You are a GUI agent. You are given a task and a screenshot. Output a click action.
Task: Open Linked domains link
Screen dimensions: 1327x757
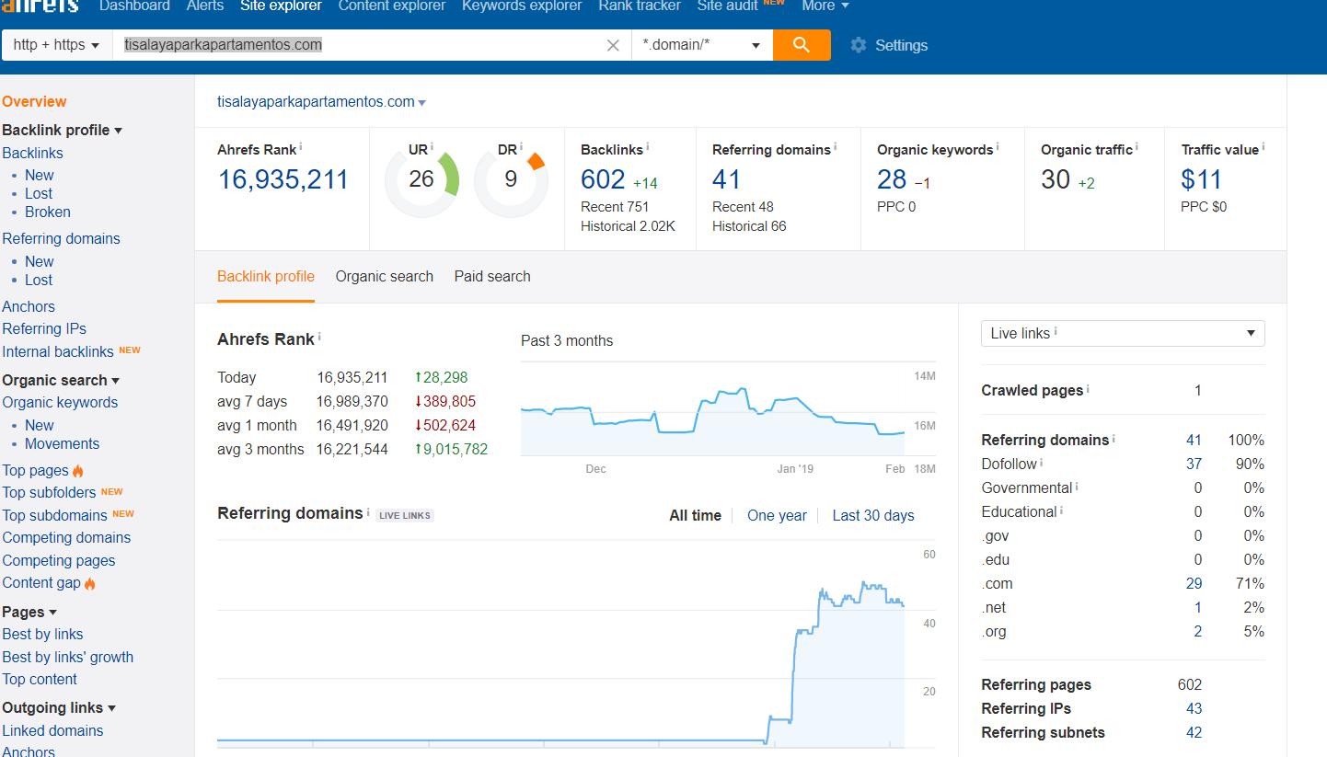click(x=52, y=730)
